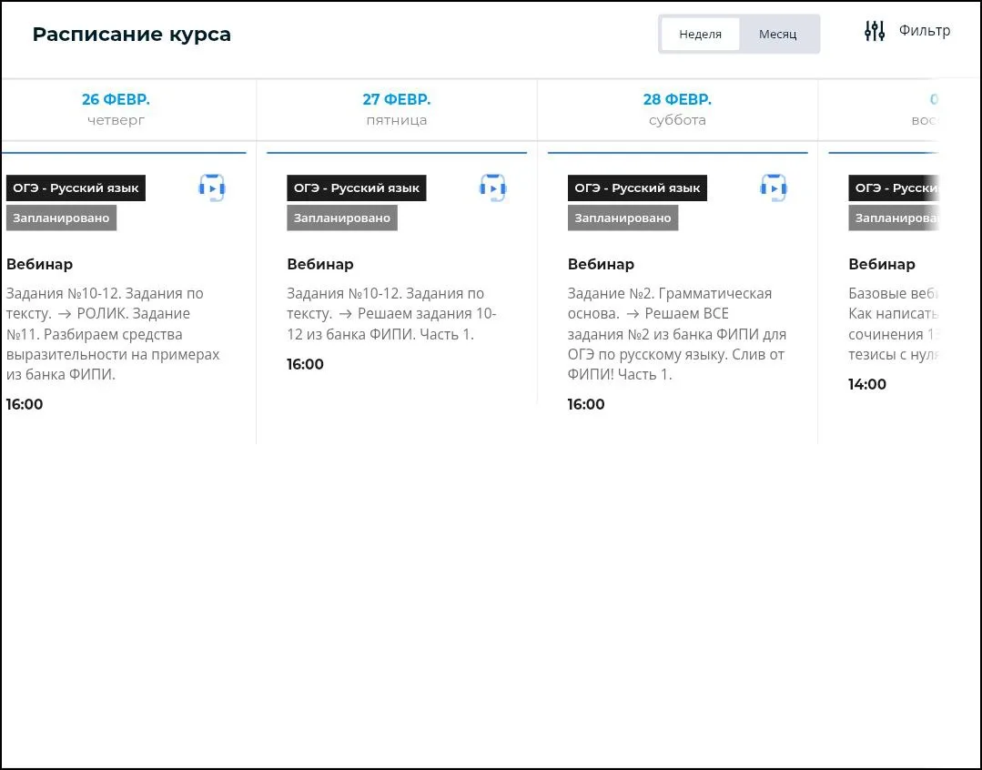Click Запланировано status badge on Friday card
The height and width of the screenshot is (770, 982).
tap(342, 218)
